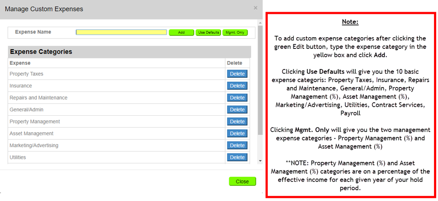The width and height of the screenshot is (438, 201).
Task: Click the Use Defaults button
Action: click(208, 32)
